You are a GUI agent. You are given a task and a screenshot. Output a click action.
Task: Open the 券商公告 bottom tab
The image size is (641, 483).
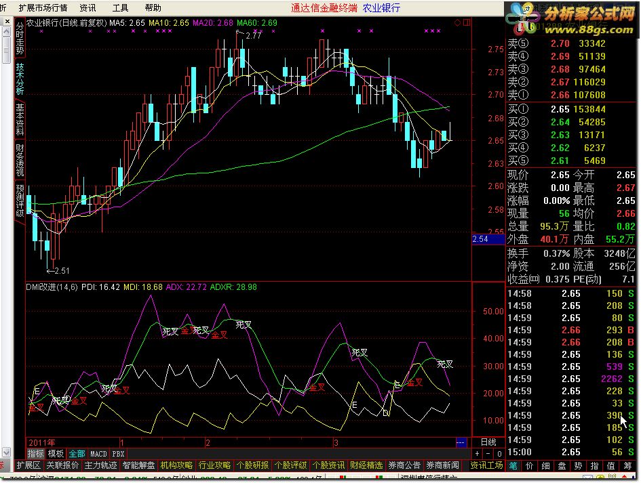pos(405,465)
